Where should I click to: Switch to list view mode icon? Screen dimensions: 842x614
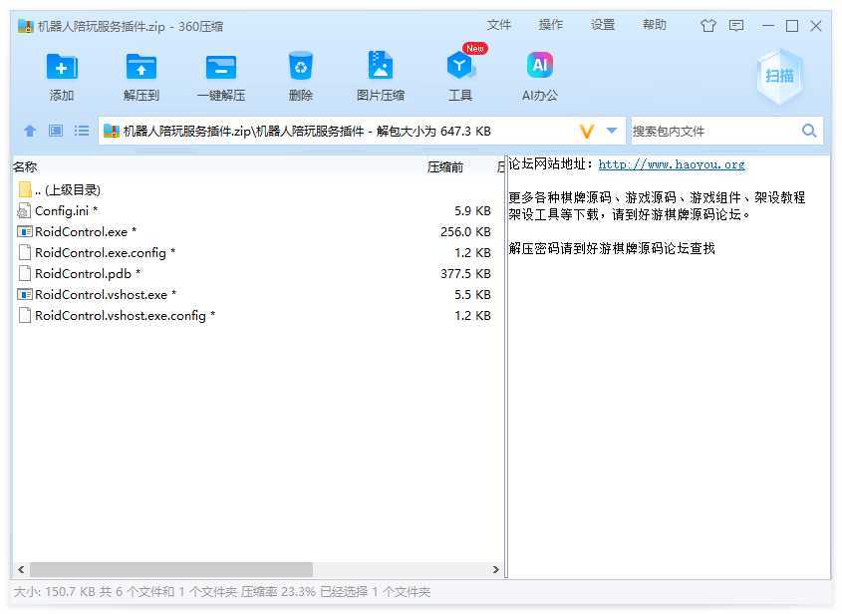pos(82,131)
